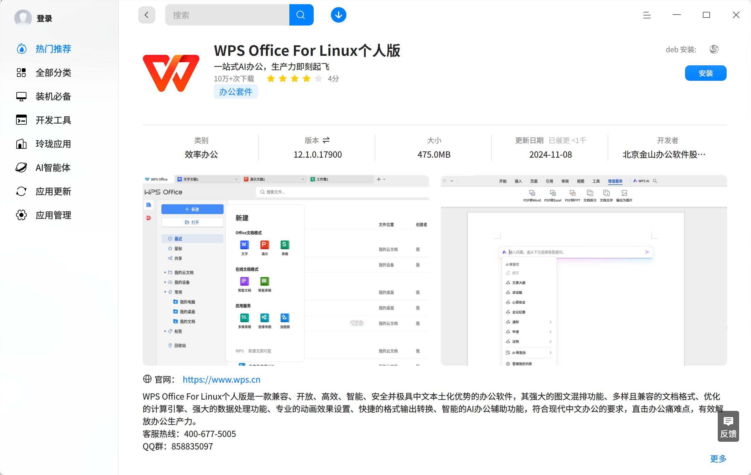Click the 475.0MB size value
Screen dimensions: 751x475
tap(434, 155)
